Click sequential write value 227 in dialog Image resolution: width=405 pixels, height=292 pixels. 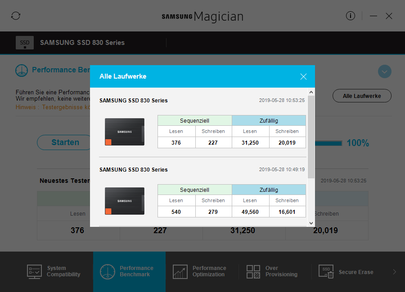click(x=213, y=143)
